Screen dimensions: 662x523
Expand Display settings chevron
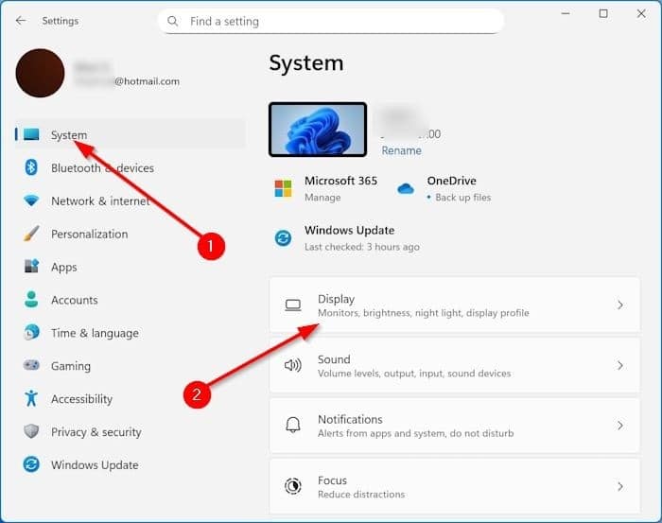pos(620,305)
